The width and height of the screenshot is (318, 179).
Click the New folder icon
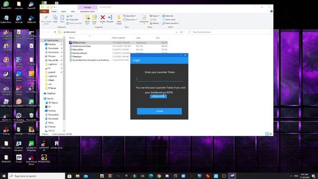click(x=119, y=17)
